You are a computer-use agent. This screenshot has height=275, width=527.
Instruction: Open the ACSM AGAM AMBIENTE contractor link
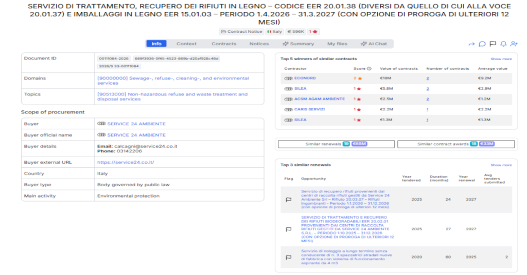click(x=320, y=99)
